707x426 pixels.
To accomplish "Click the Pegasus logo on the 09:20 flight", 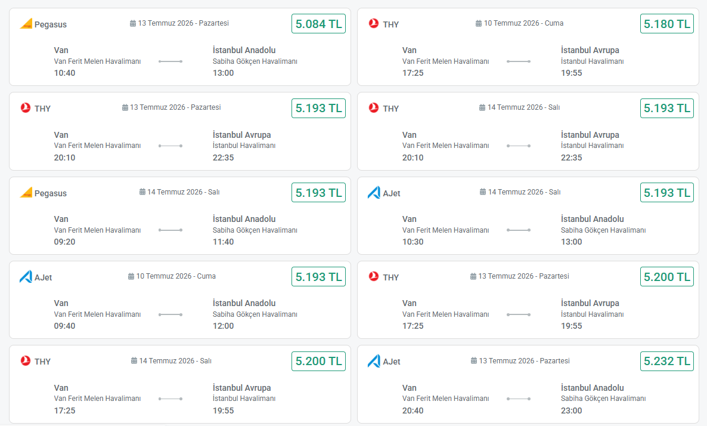I will pyautogui.click(x=26, y=192).
